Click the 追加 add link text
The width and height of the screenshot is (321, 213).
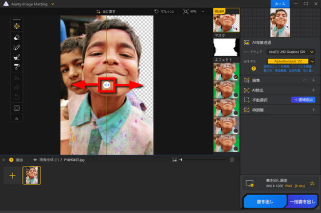point(19,160)
